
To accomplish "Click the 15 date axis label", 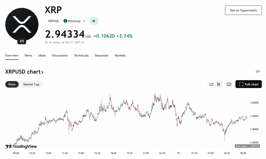I will [178, 153].
